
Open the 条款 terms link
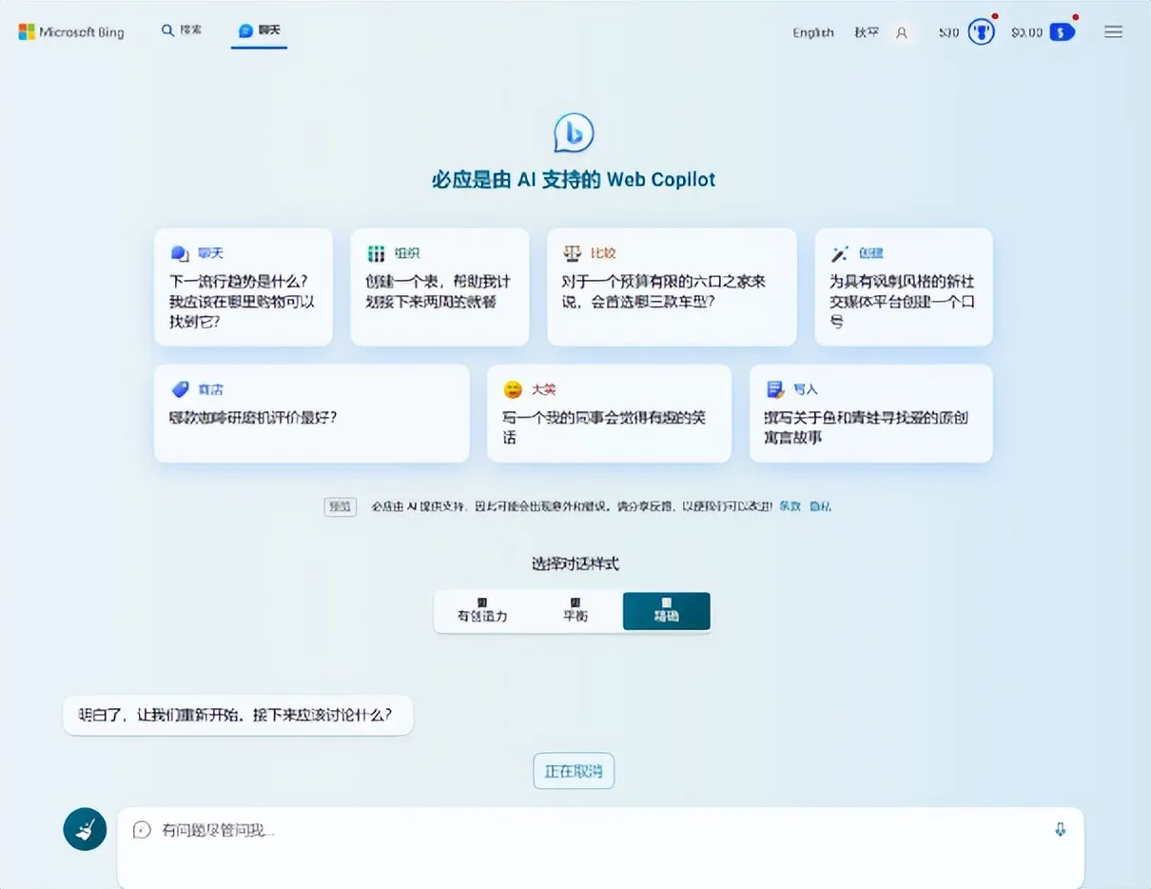point(790,506)
